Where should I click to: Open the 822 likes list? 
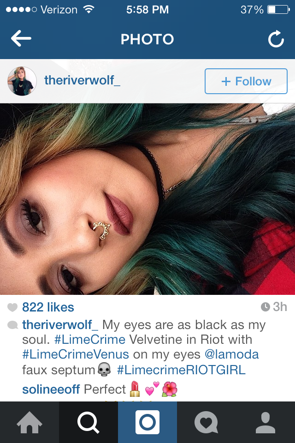[48, 307]
